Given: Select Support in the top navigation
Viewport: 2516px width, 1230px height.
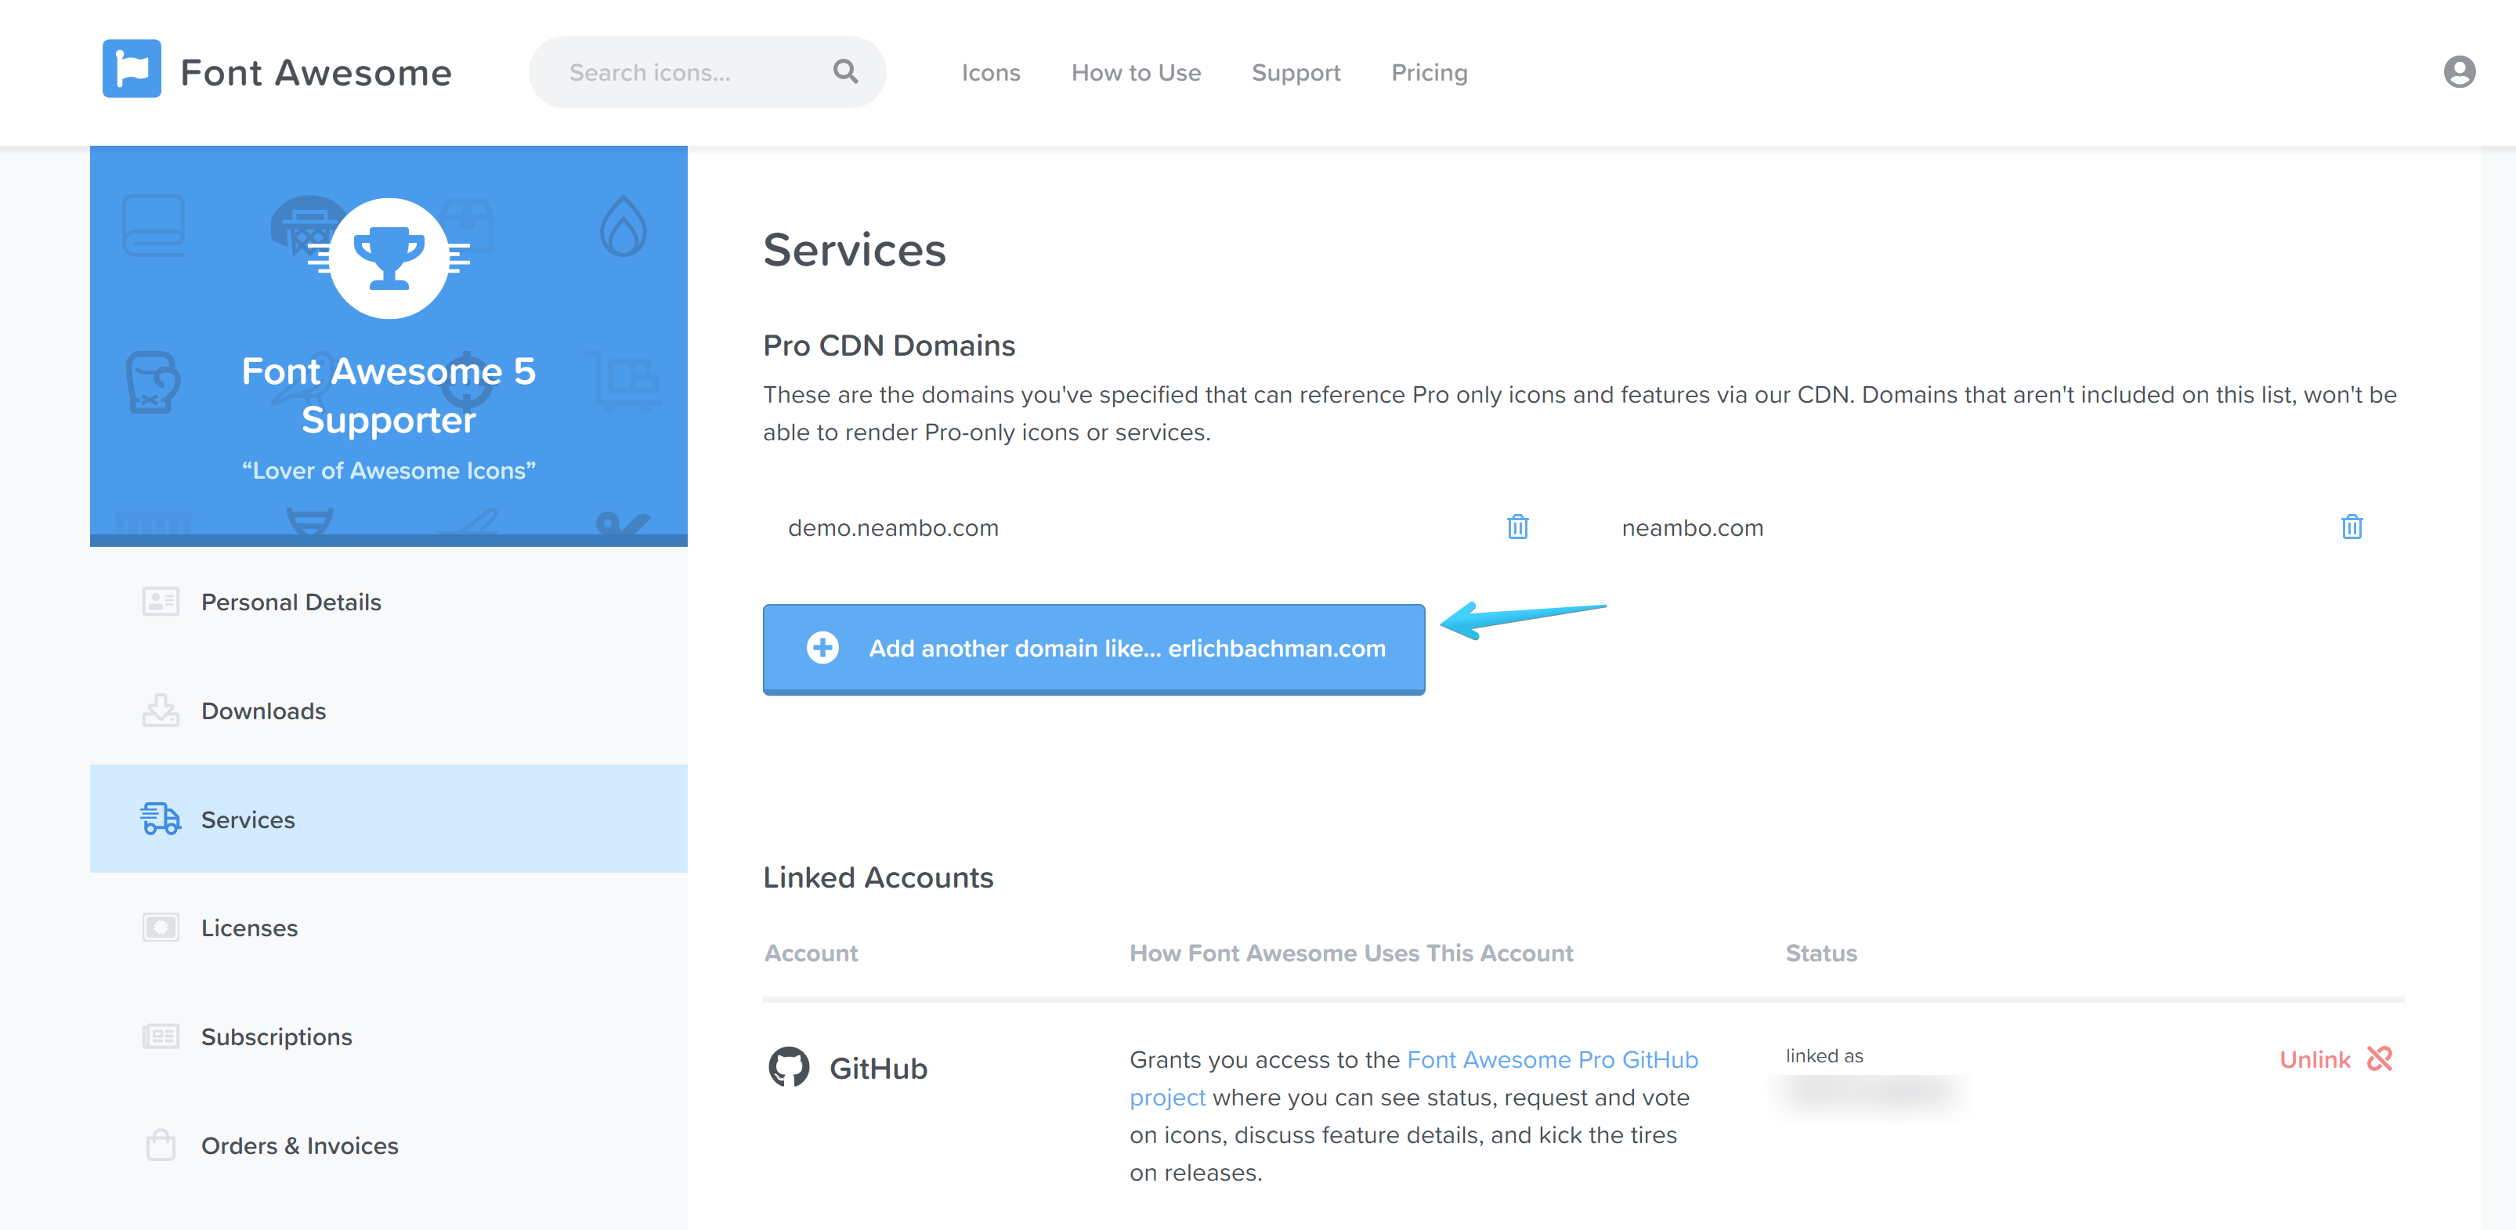Looking at the screenshot, I should 1296,71.
